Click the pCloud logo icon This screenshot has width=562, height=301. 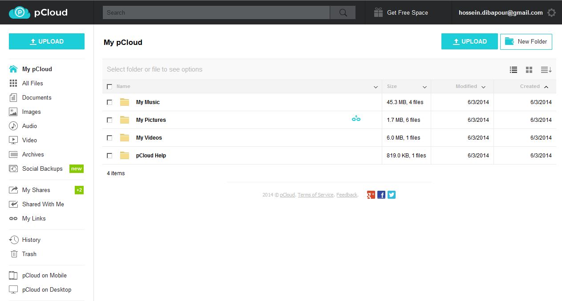tap(20, 12)
